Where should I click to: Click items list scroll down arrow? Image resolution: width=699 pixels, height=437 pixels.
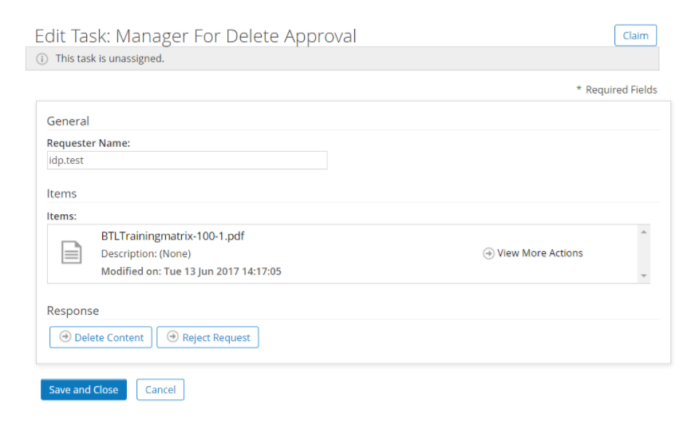click(x=644, y=276)
